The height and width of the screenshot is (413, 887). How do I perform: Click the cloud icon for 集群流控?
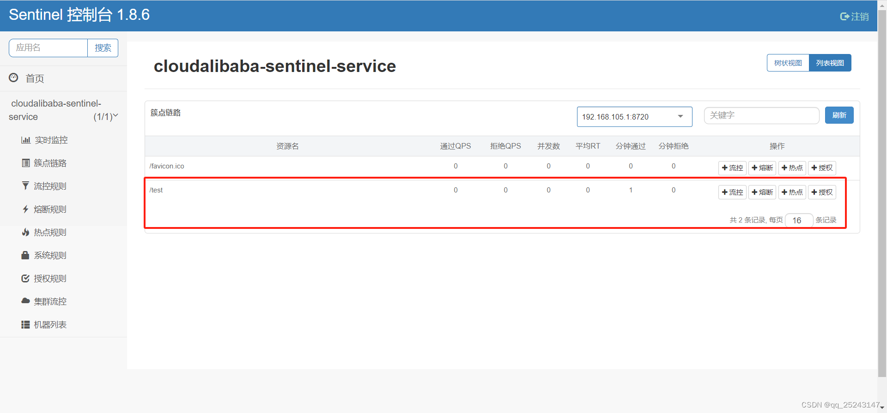(x=25, y=301)
